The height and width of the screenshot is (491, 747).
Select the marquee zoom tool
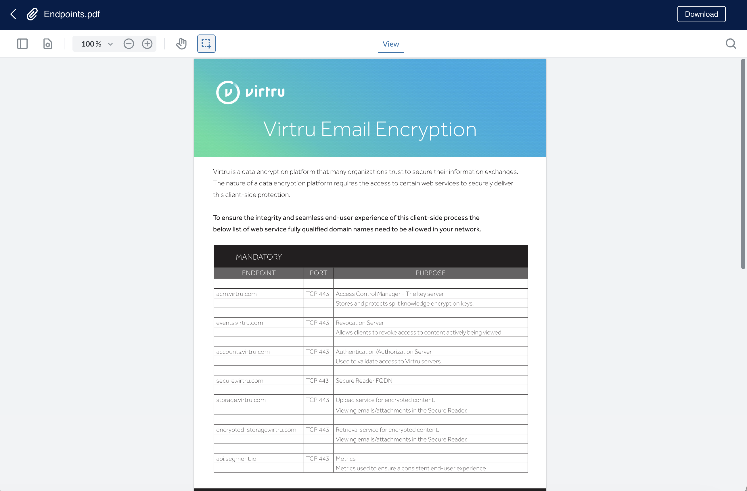(206, 44)
